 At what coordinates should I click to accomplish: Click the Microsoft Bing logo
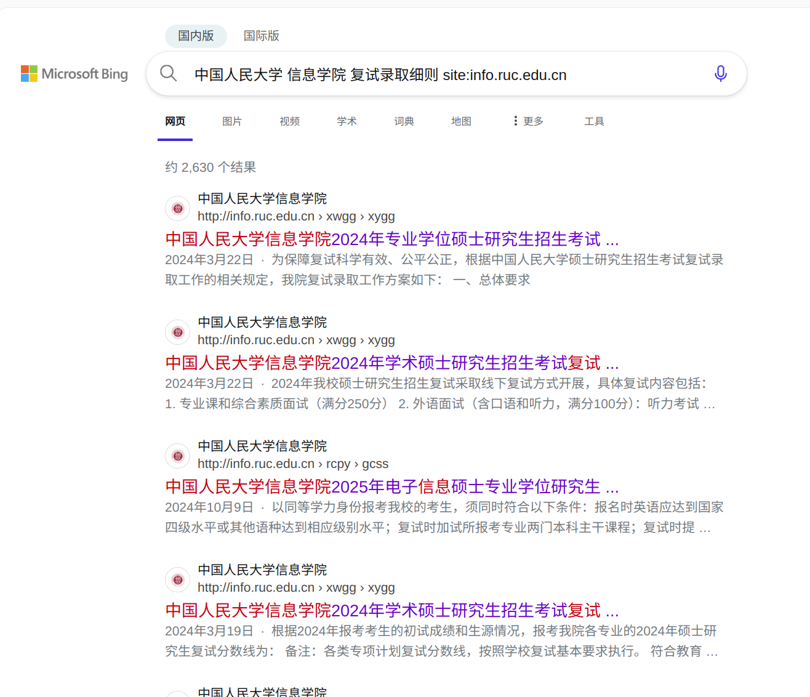[74, 74]
